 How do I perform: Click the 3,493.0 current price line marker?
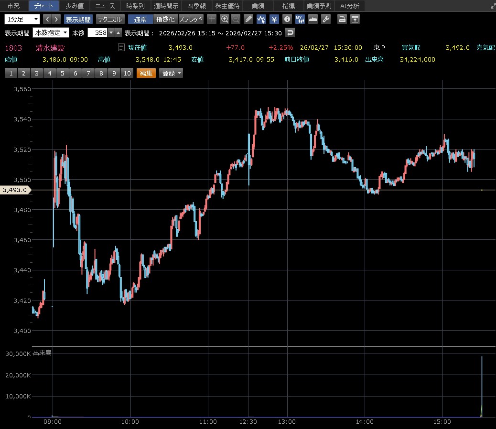click(x=15, y=190)
